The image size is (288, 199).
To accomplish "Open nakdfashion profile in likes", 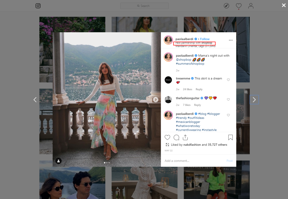I will point(192,145).
